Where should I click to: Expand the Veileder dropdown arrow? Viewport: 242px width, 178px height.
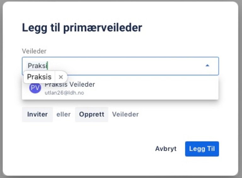tap(207, 66)
